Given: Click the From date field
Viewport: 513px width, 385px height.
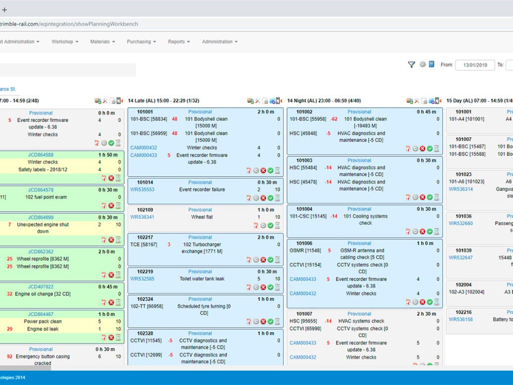Looking at the screenshot, I should (x=474, y=65).
